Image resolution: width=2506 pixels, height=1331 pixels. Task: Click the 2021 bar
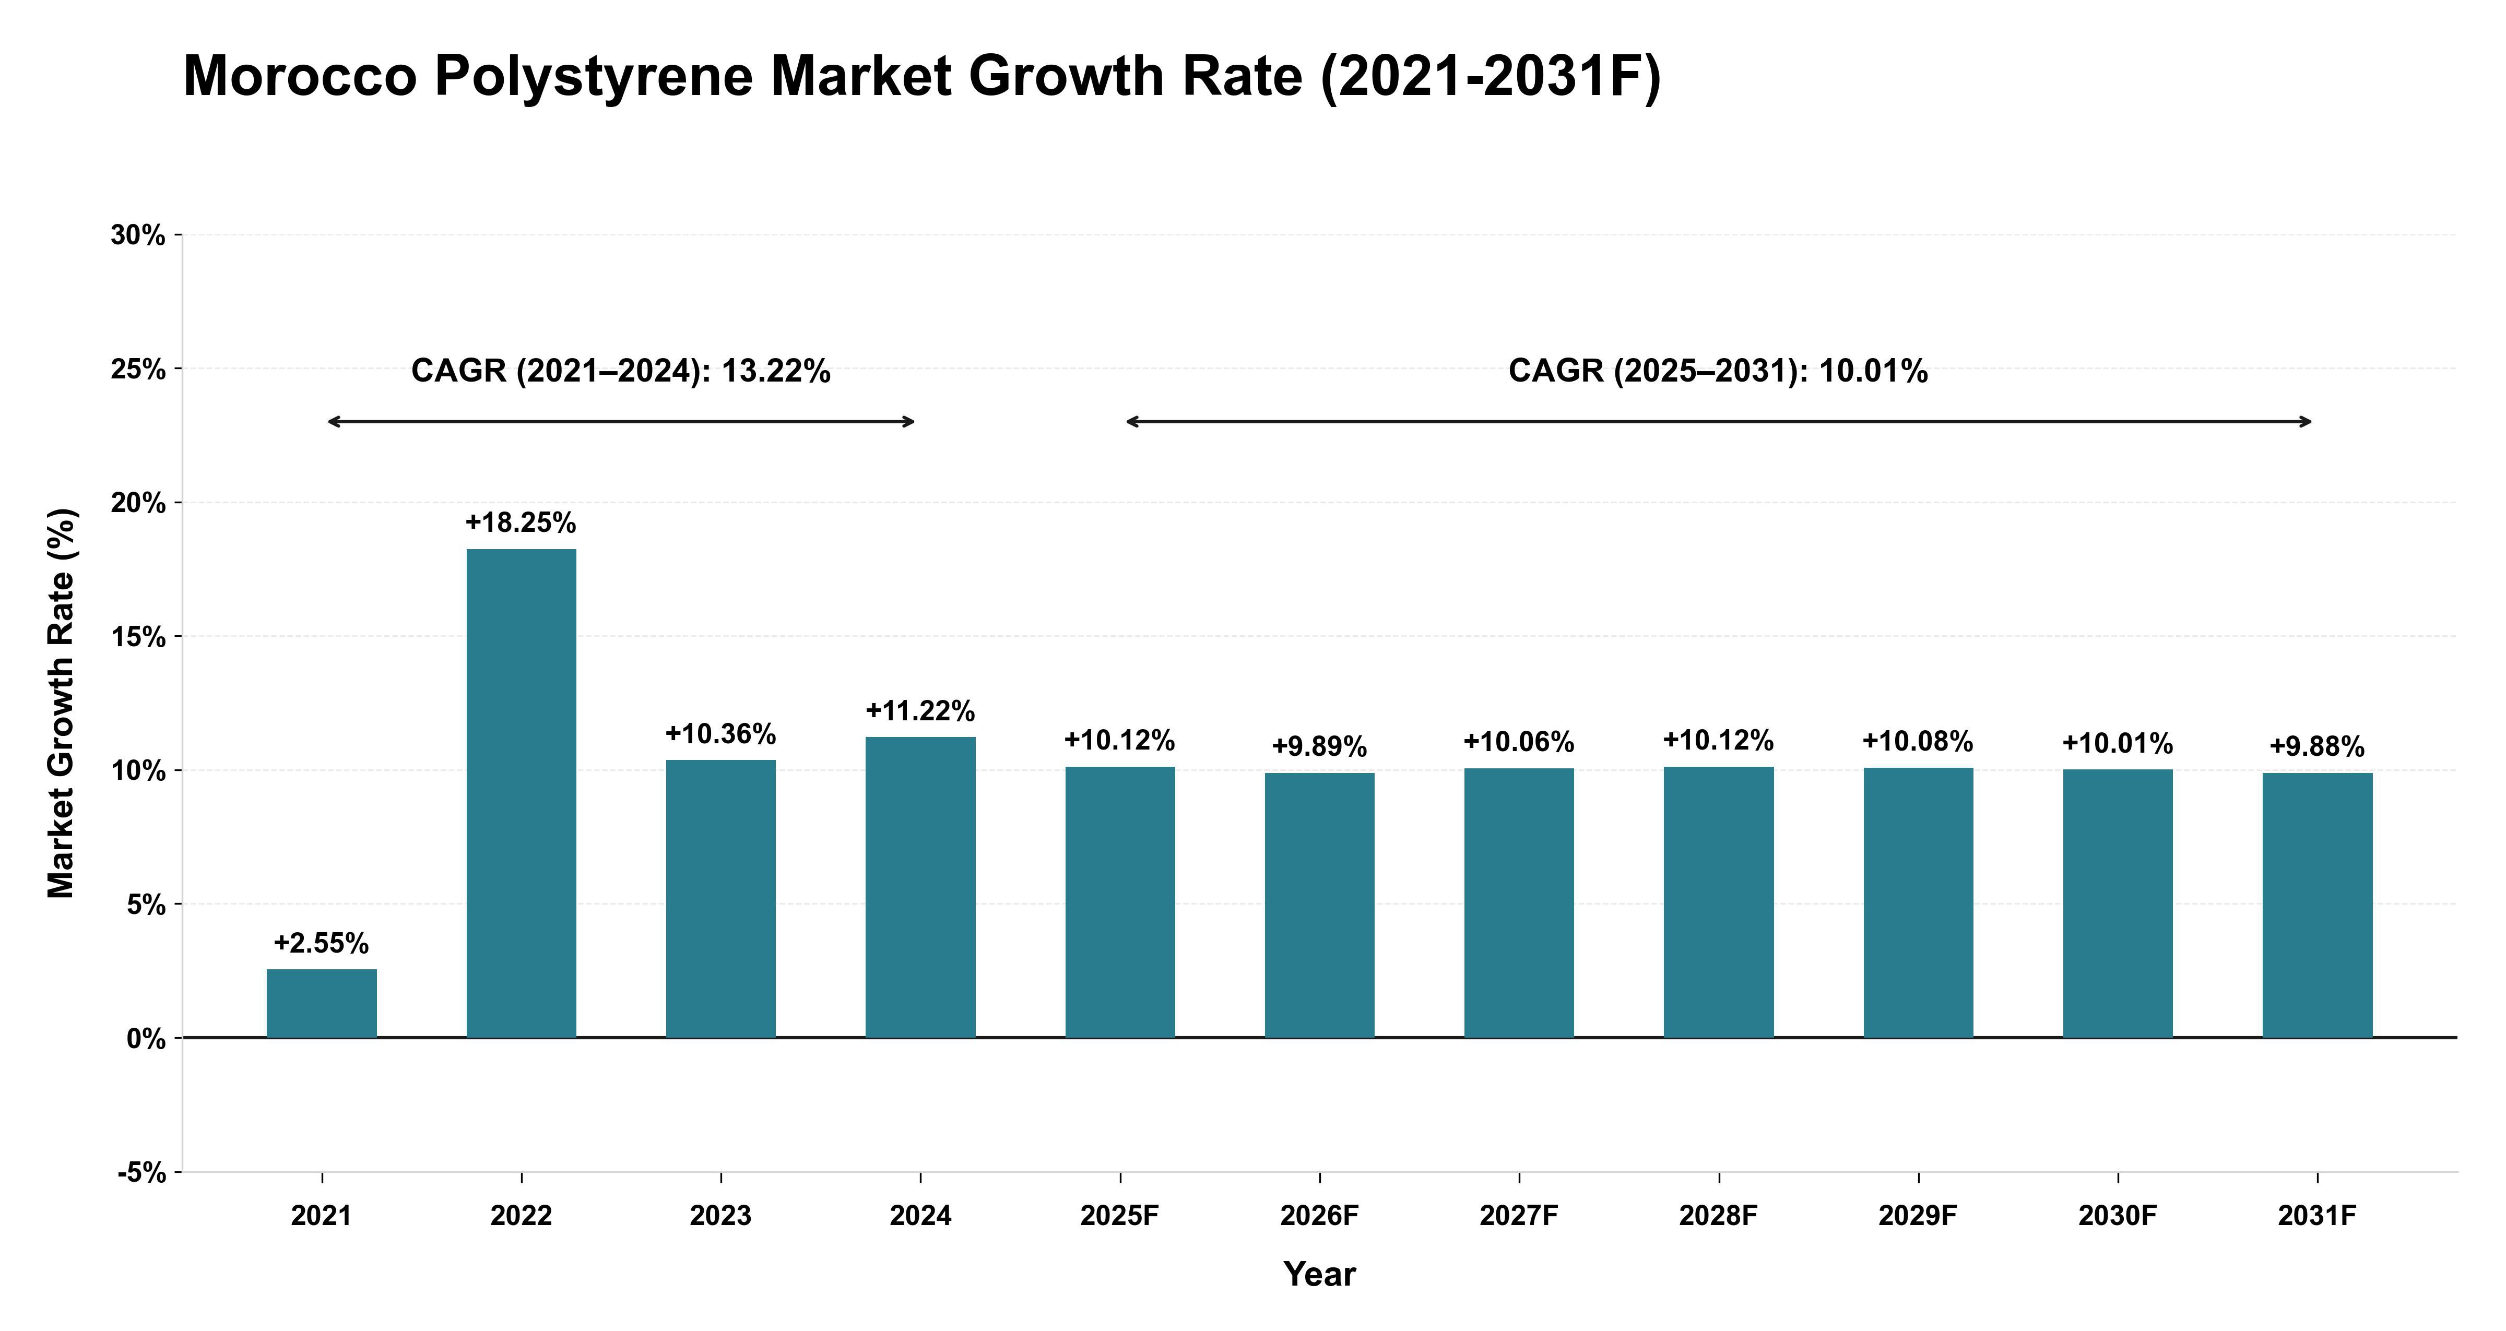(322, 1003)
